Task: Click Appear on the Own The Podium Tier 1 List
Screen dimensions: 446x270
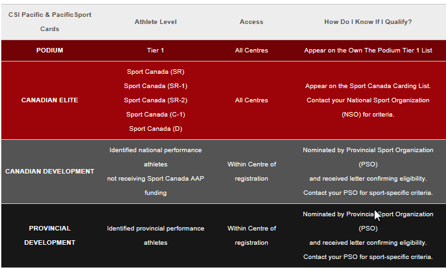Action: [x=368, y=51]
